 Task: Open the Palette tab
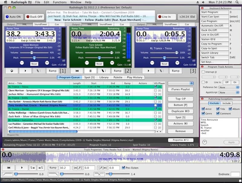(x=118, y=77)
